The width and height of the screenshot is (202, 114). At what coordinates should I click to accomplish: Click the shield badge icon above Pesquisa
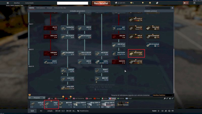[x=30, y=95]
